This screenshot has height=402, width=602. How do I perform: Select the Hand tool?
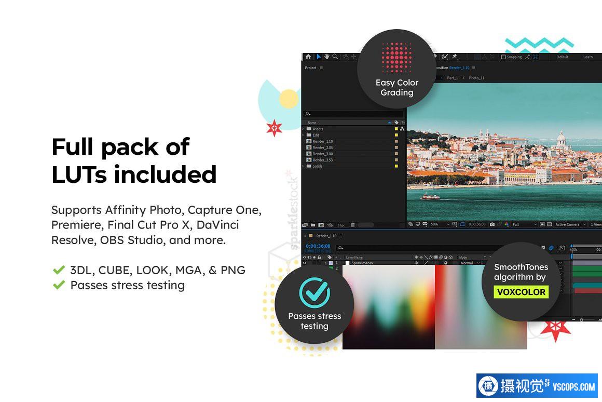[327, 57]
